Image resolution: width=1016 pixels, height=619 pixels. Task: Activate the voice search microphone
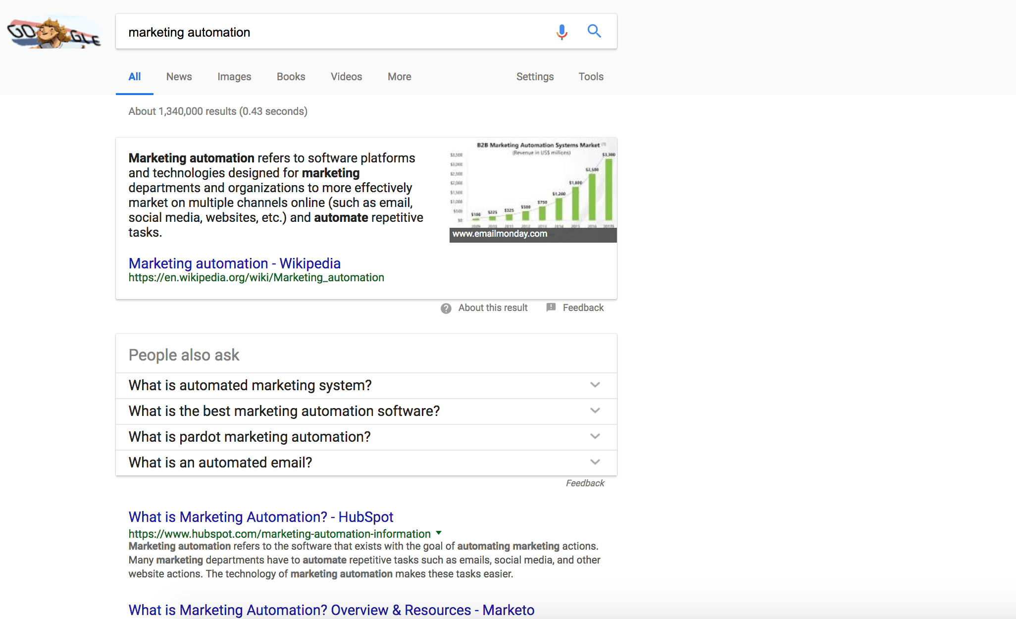(561, 31)
